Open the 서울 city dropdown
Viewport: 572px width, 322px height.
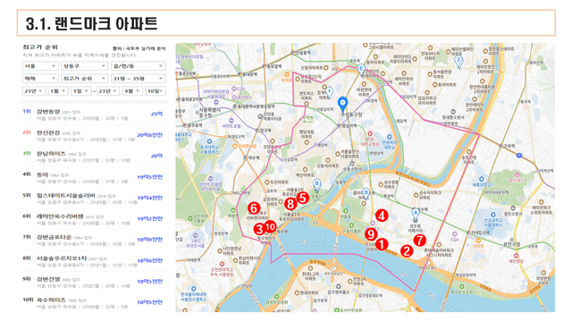(x=39, y=66)
